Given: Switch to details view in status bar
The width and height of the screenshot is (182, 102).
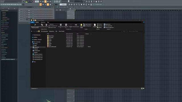Looking at the screenshot, I should click(x=142, y=88).
